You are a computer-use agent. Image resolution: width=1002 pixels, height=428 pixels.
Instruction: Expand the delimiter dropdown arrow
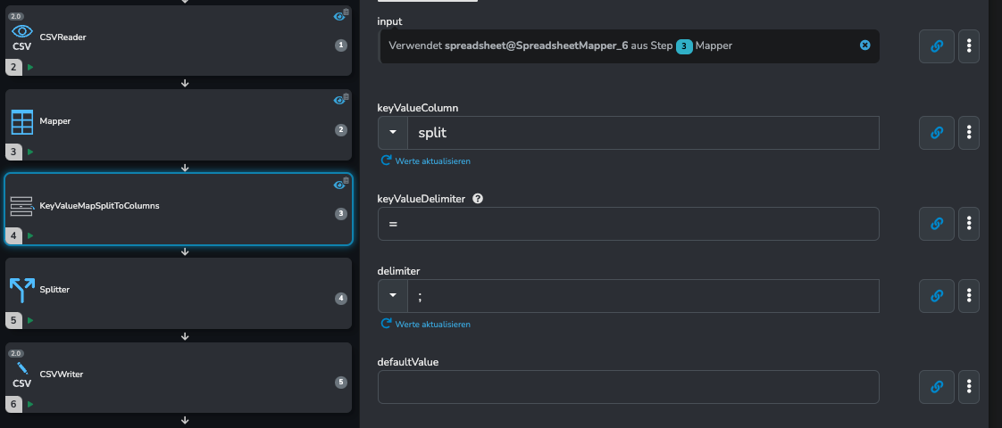click(393, 296)
